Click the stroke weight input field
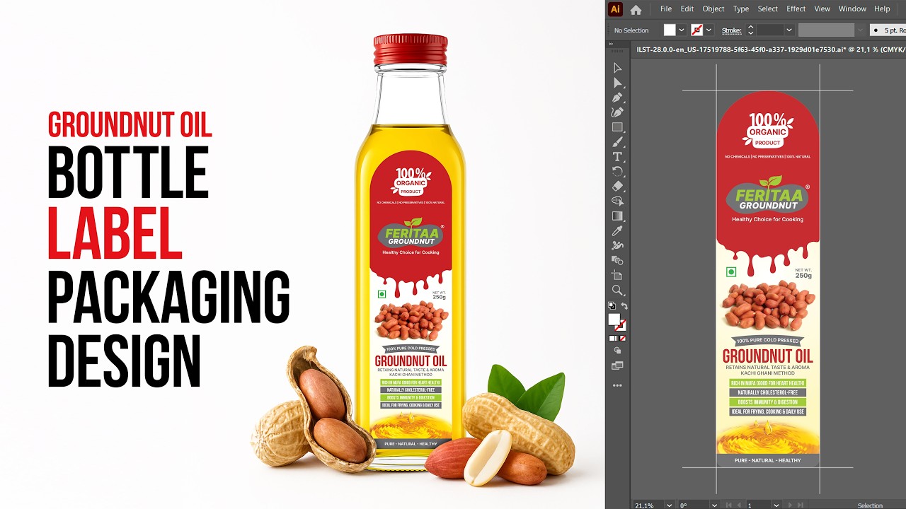The width and height of the screenshot is (906, 509). click(770, 30)
